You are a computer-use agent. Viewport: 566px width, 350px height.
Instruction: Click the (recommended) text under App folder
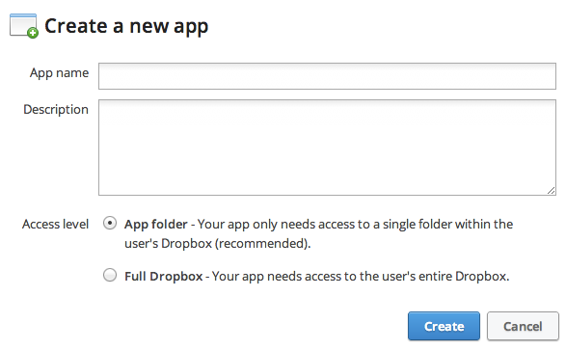263,244
